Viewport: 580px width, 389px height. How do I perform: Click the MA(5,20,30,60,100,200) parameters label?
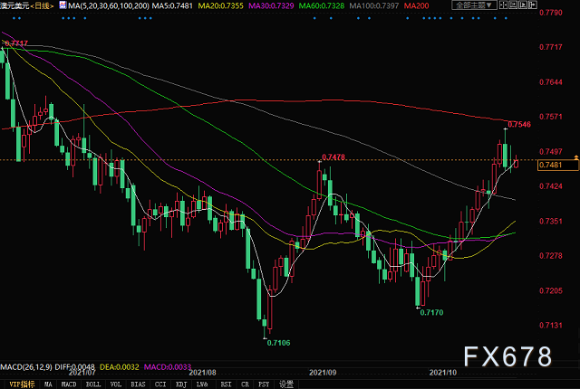pos(109,5)
